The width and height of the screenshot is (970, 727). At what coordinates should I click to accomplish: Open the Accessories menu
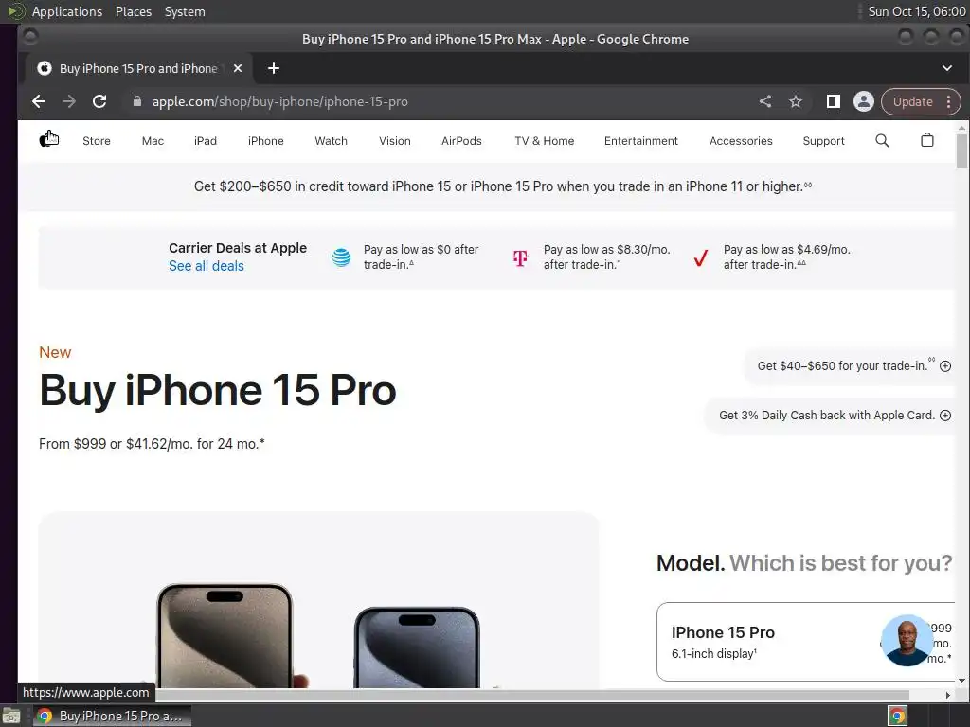click(741, 141)
